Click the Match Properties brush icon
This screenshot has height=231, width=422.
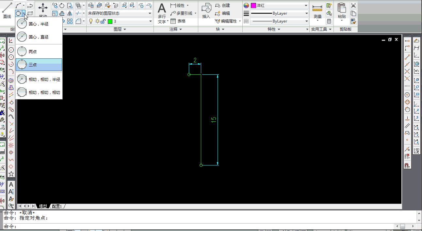353,21
